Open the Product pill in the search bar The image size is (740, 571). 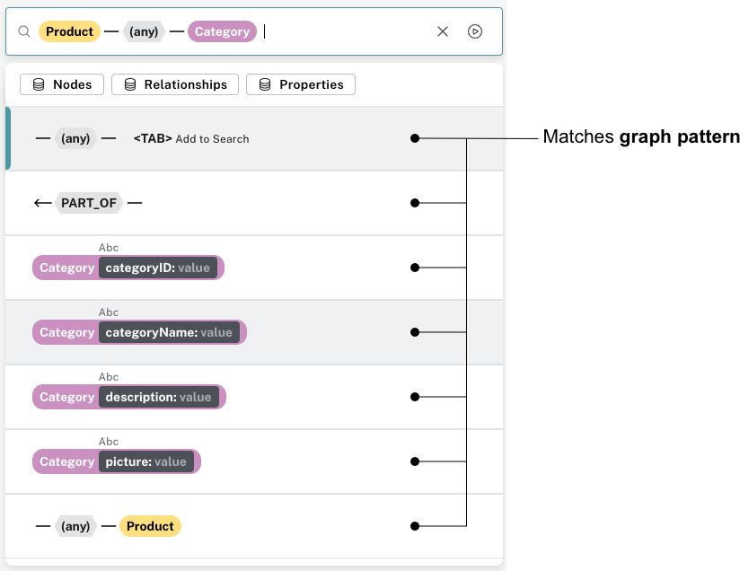pyautogui.click(x=69, y=31)
